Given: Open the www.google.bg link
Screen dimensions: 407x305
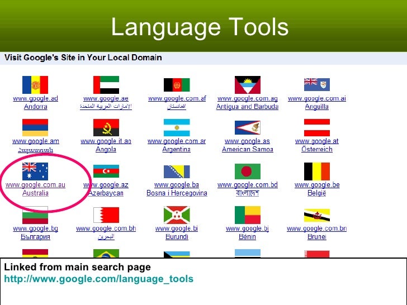Looking at the screenshot, I should [36, 228].
